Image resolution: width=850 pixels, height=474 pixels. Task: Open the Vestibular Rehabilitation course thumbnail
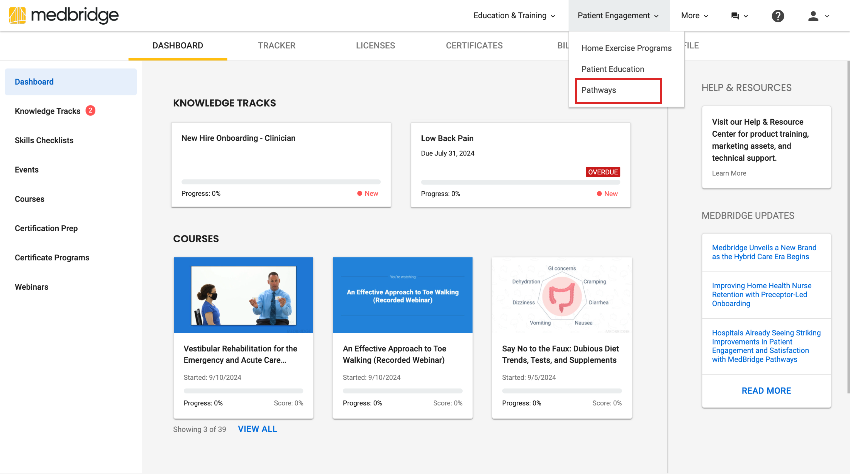pos(243,295)
